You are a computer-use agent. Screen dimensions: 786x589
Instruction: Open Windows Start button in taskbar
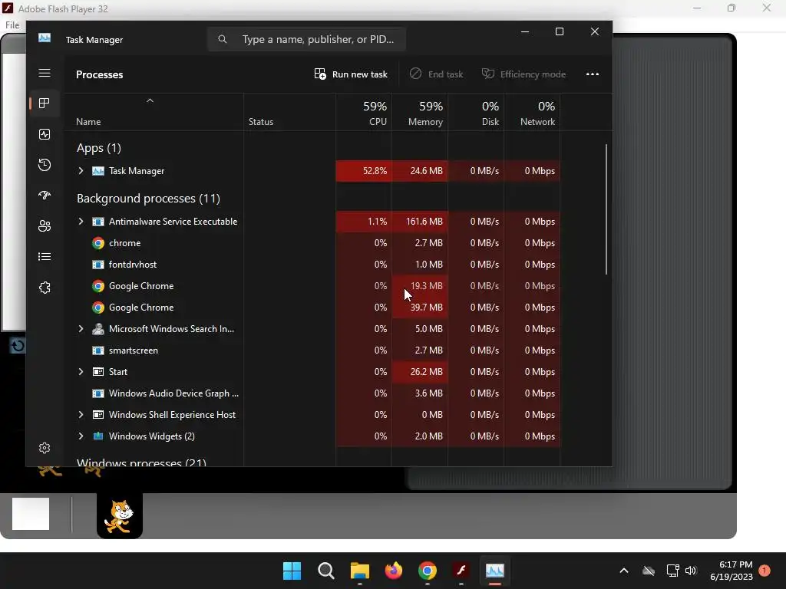292,571
